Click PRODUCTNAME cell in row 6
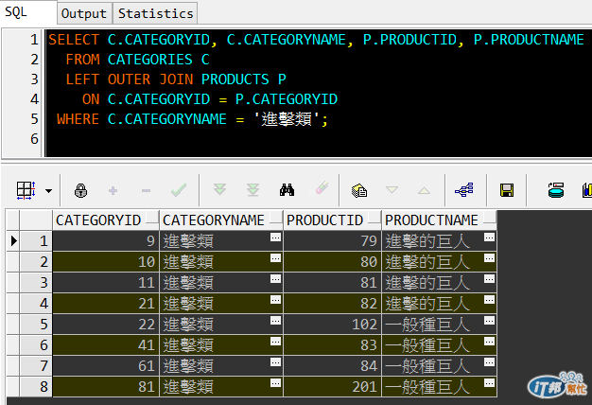 pos(439,344)
